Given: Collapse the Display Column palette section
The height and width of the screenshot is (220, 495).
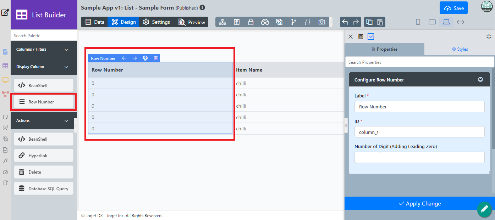Looking at the screenshot, I should tap(66, 67).
